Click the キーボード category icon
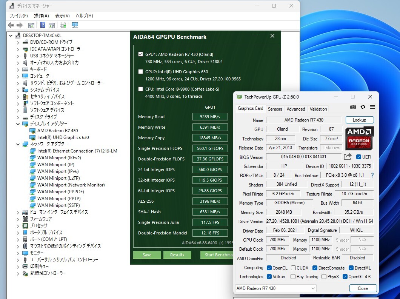This screenshot has width=400, height=299. [25, 69]
